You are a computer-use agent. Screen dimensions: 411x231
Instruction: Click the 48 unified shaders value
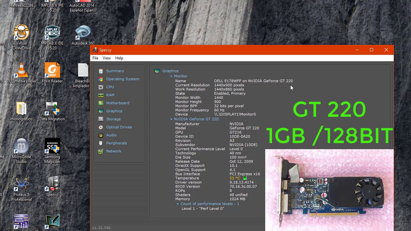238,195
